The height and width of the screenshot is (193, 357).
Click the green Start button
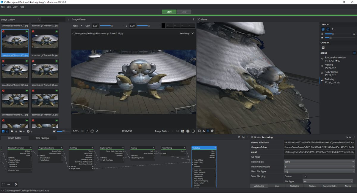coord(169,12)
